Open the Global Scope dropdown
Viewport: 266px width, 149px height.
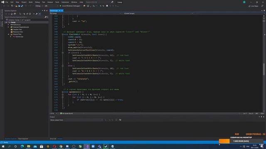[x=158, y=13]
